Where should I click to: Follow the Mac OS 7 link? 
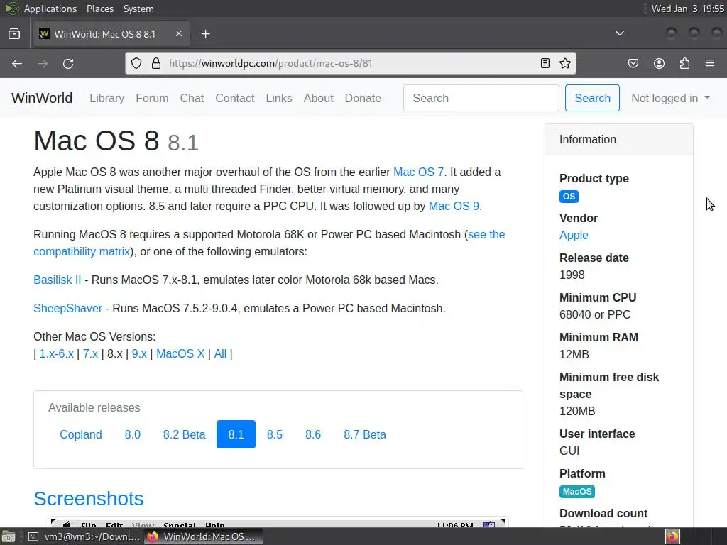point(418,172)
